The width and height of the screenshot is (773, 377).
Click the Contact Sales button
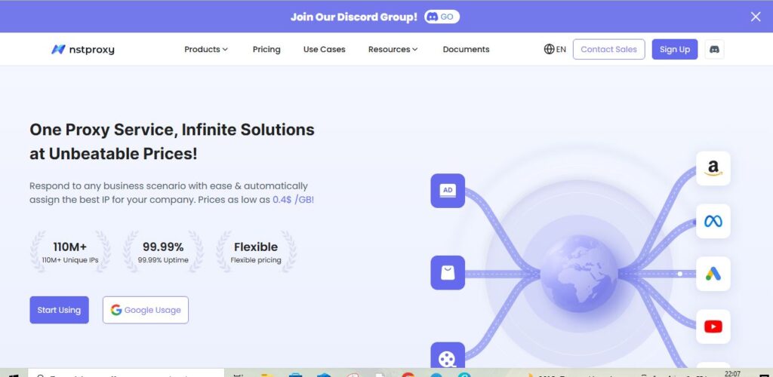tap(608, 50)
